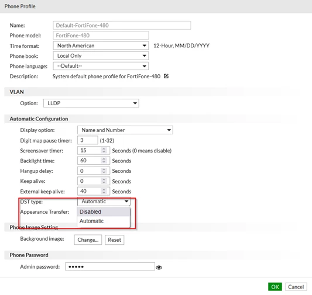
Task: Click the Phone model field
Action: [x=101, y=36]
